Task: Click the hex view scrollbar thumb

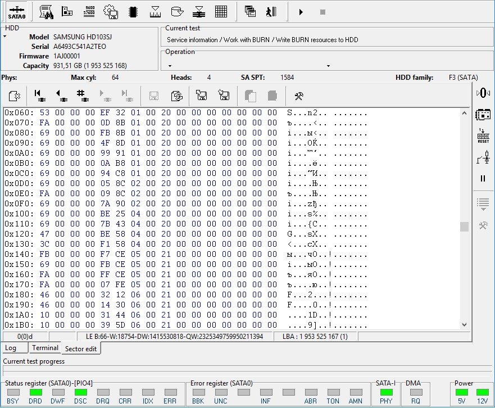Action: point(464,226)
